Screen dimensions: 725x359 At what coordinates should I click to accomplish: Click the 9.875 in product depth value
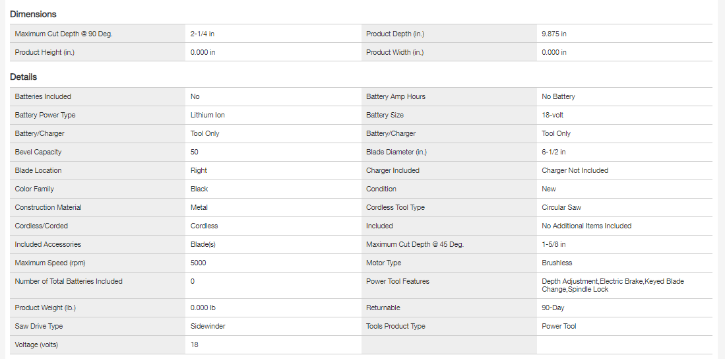click(x=554, y=34)
